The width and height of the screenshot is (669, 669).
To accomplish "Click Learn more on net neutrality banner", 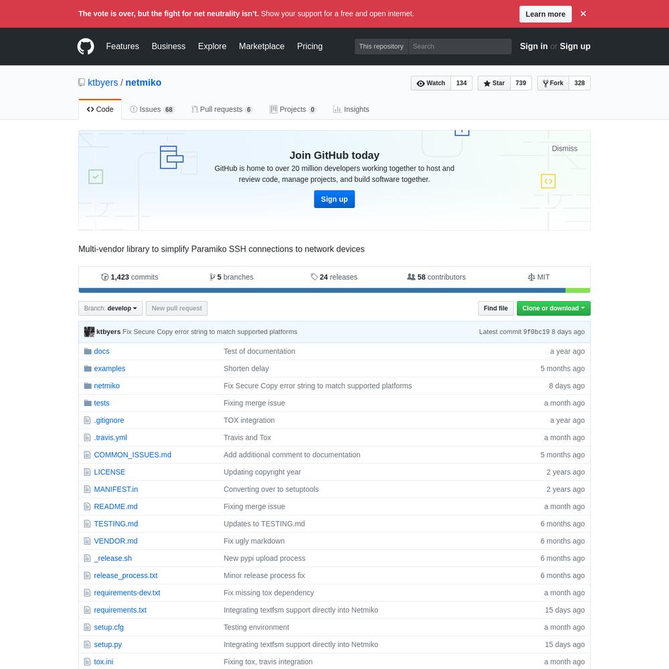I will coord(545,14).
